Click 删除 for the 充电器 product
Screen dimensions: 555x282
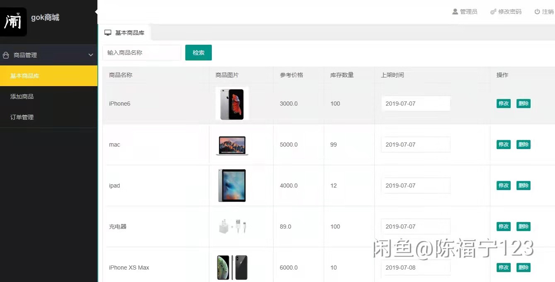523,227
